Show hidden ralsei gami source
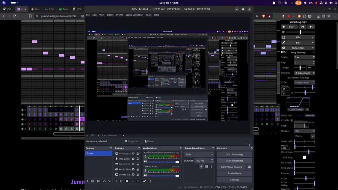The image size is (338, 190). point(133,154)
